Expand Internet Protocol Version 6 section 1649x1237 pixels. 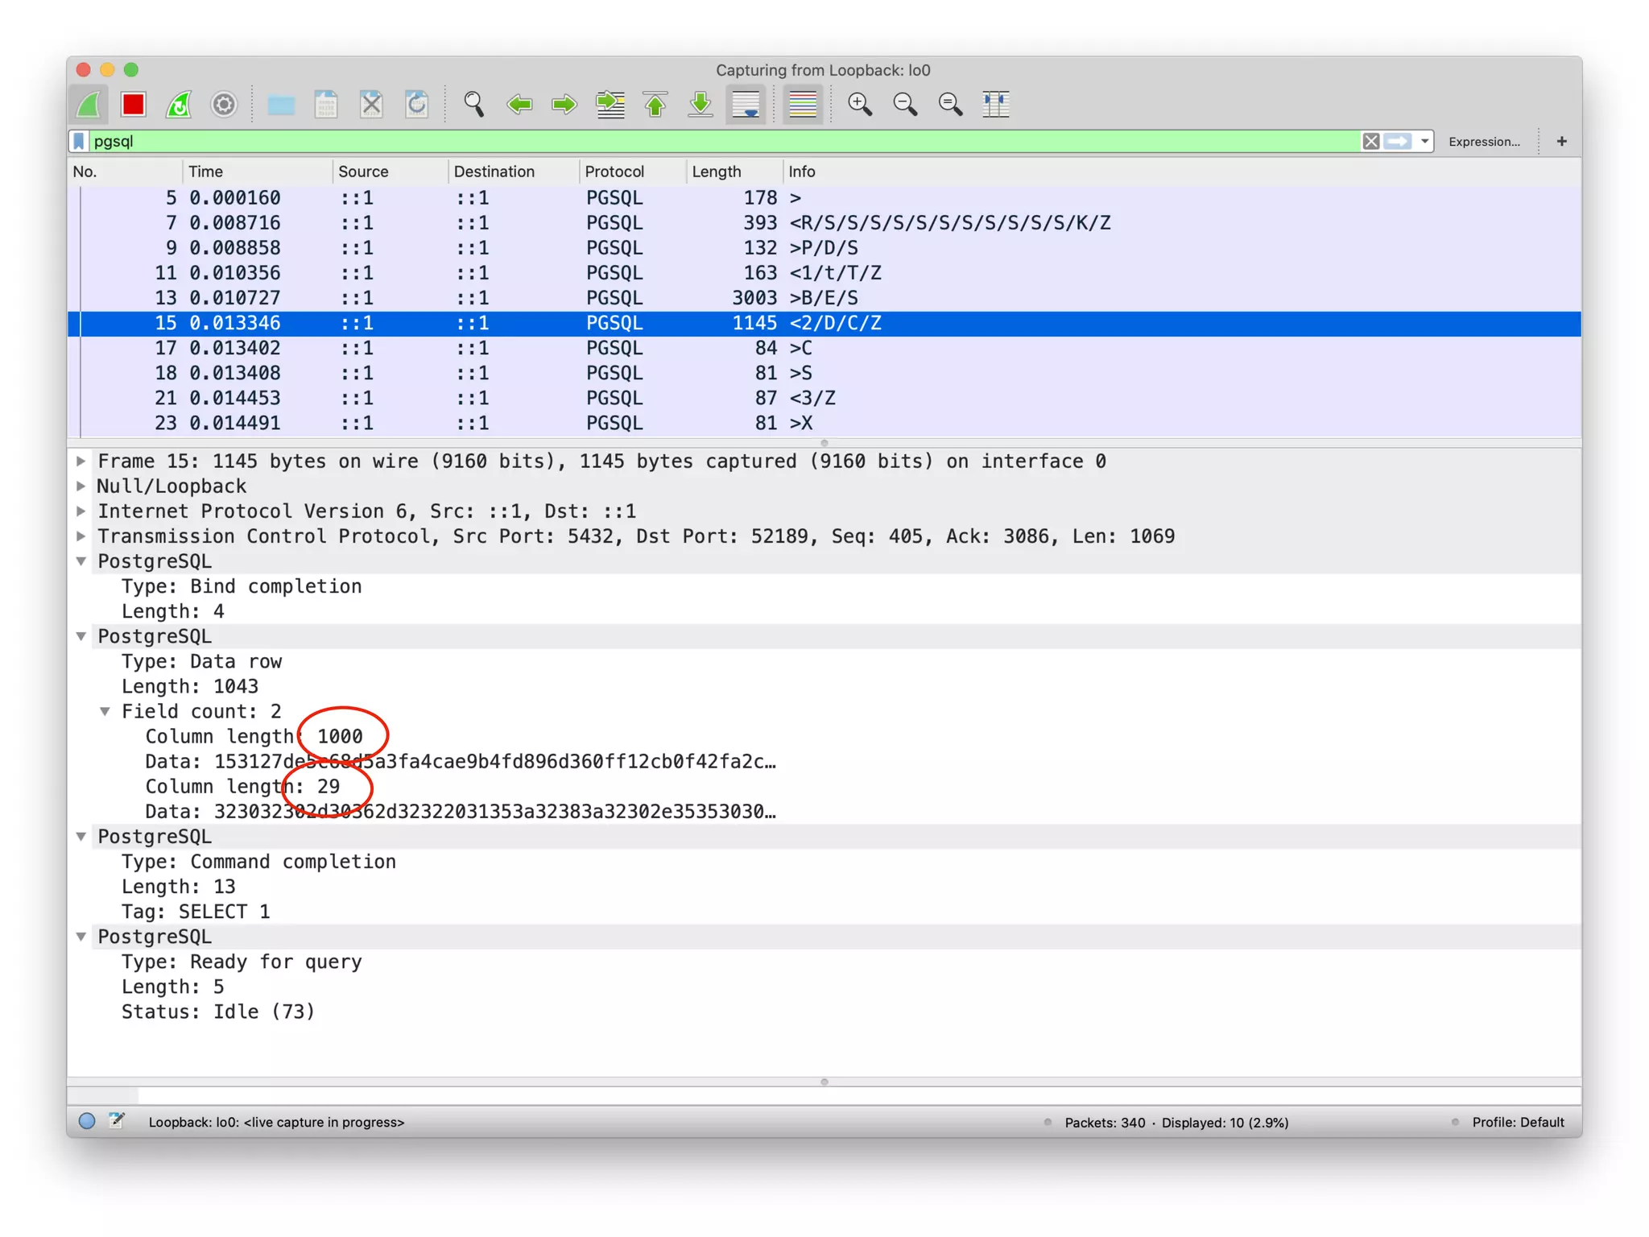tap(81, 511)
